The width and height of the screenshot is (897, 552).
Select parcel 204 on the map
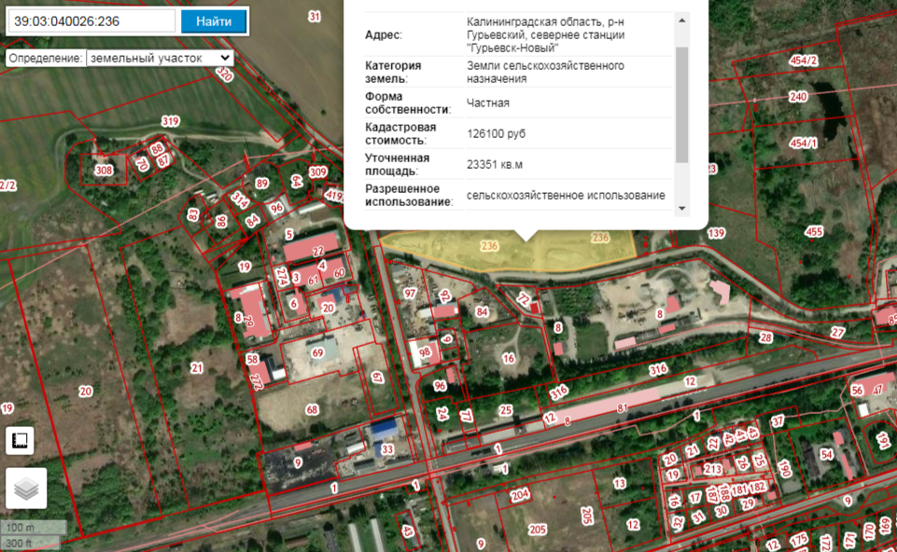[x=520, y=494]
